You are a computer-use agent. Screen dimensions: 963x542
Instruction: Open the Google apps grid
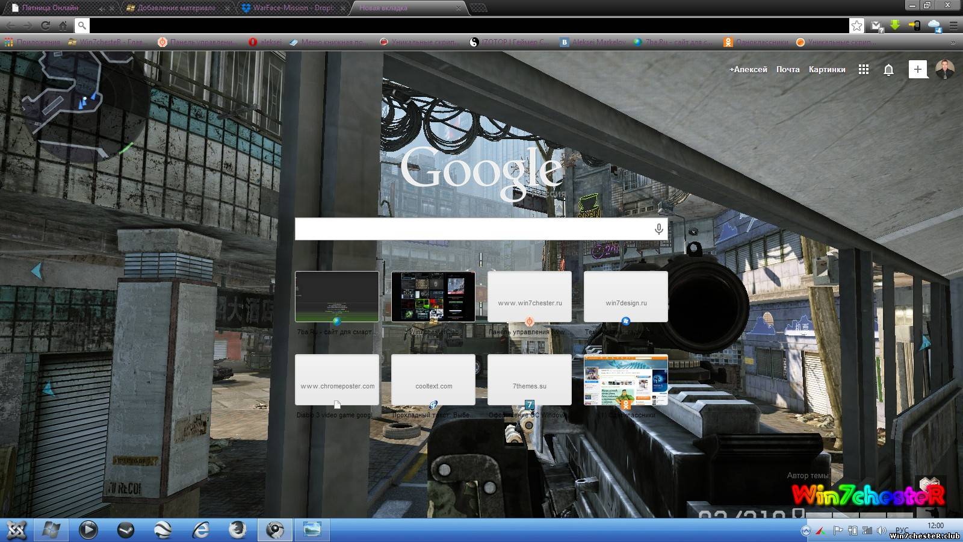click(864, 69)
